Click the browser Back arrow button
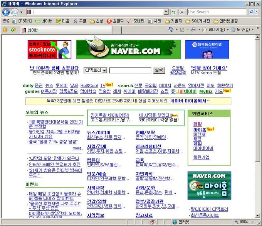 6,12
